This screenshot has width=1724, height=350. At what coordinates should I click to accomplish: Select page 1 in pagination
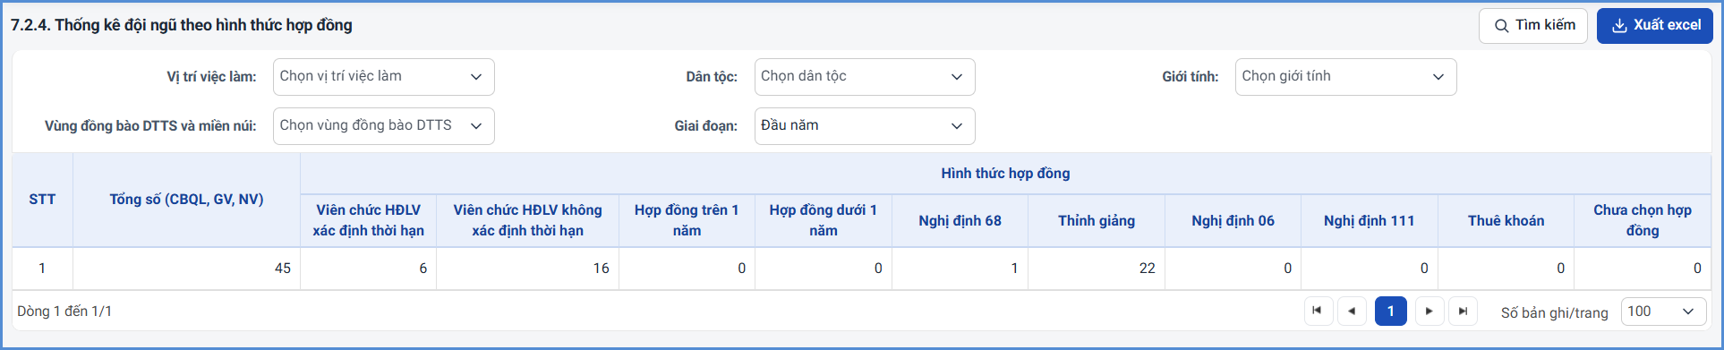[1391, 312]
